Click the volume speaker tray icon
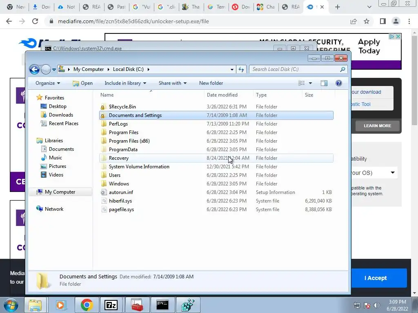Screen dimensions: 418x313 377,305
